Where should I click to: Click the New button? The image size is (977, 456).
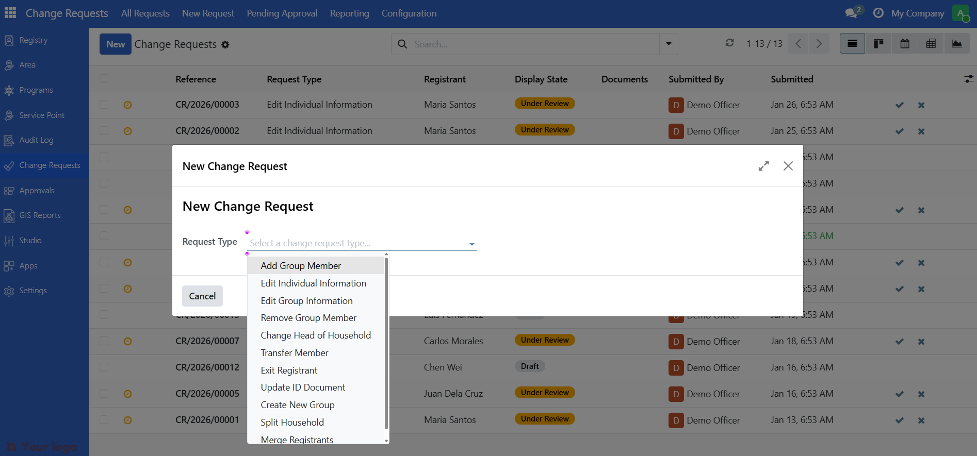[116, 44]
